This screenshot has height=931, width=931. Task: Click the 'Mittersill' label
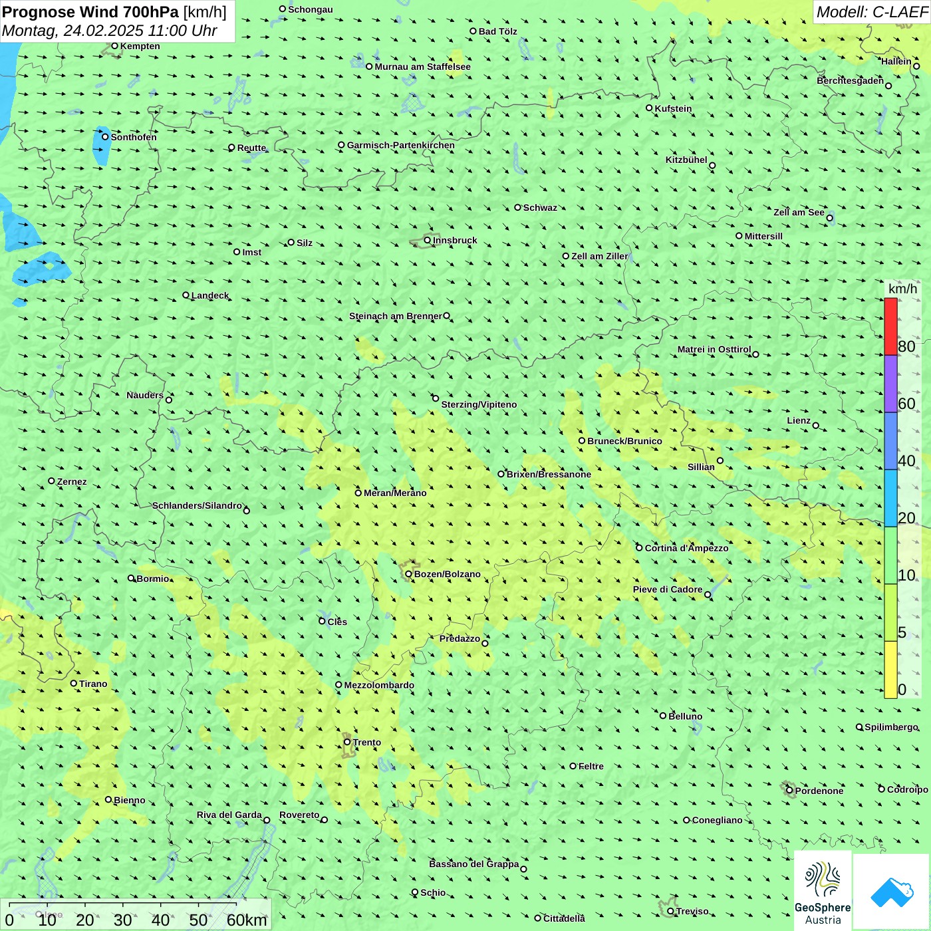(x=763, y=237)
